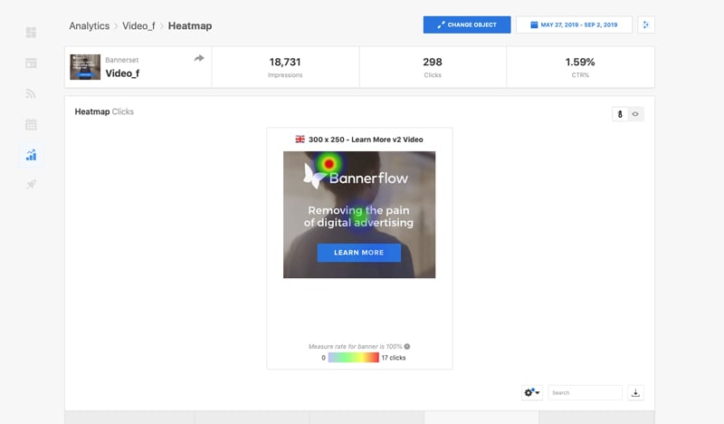The image size is (724, 424).
Task: Click the Heatmap breadcrumb title
Action: tap(190, 26)
